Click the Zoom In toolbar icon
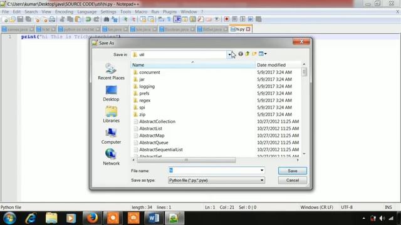Screen dimensions: 401x225 [125, 19]
